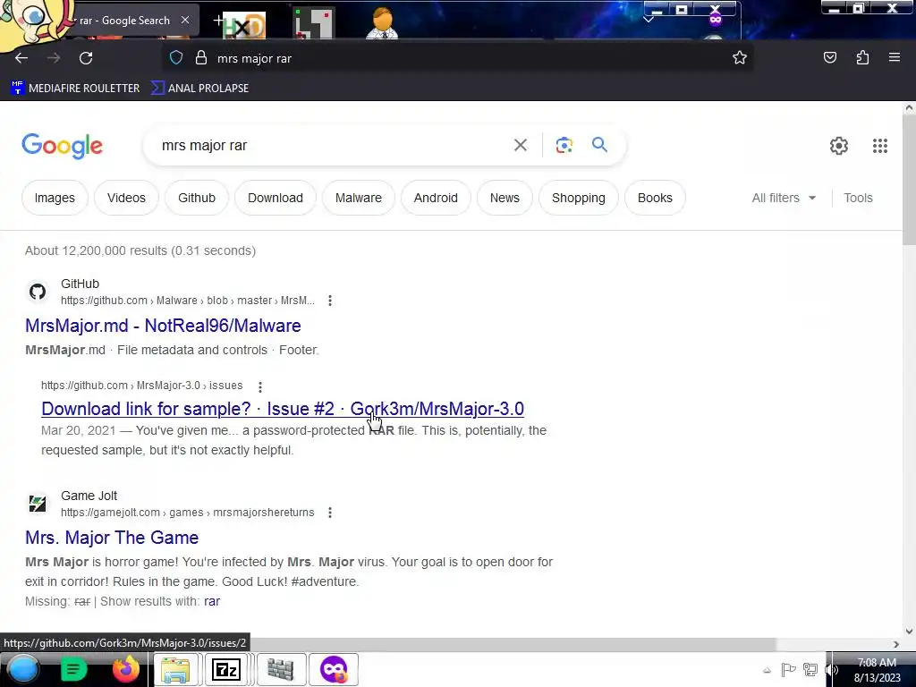Filter results by Malware
Image resolution: width=916 pixels, height=687 pixels.
click(358, 198)
